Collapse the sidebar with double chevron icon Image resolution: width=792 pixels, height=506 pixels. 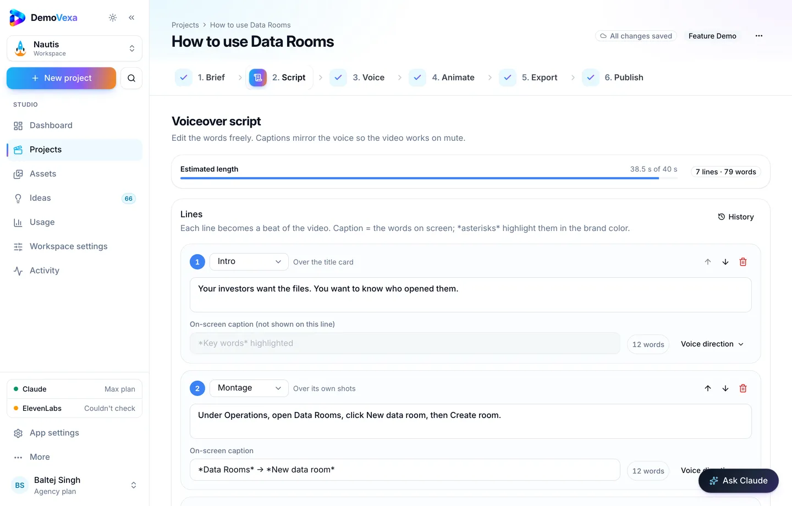[131, 18]
